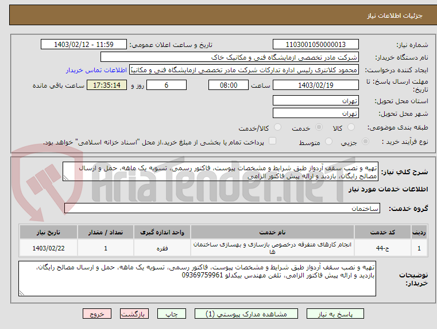The image size is (437, 329).
Task: Click the نام دستگاه خریدار field
Action: pos(229,57)
